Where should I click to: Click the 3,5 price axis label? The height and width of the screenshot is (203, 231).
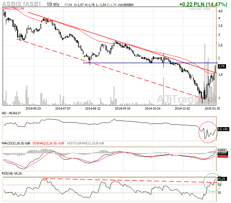[x=220, y=26]
